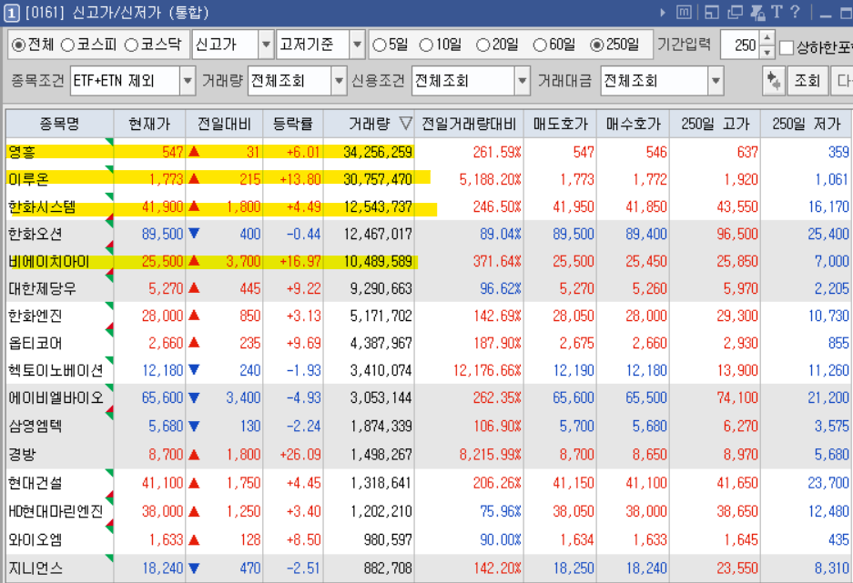Click the swap arrows icon beside 조회
Image resolution: width=853 pixels, height=583 pixels.
click(773, 81)
